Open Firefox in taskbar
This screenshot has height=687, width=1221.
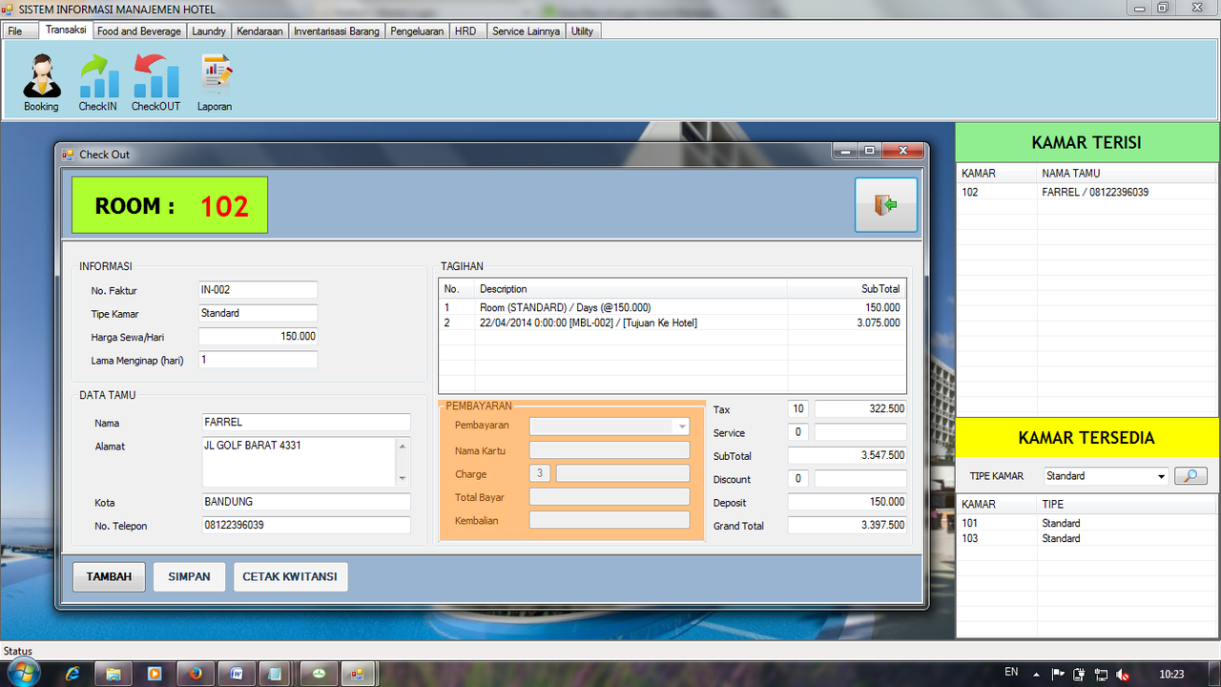click(196, 674)
